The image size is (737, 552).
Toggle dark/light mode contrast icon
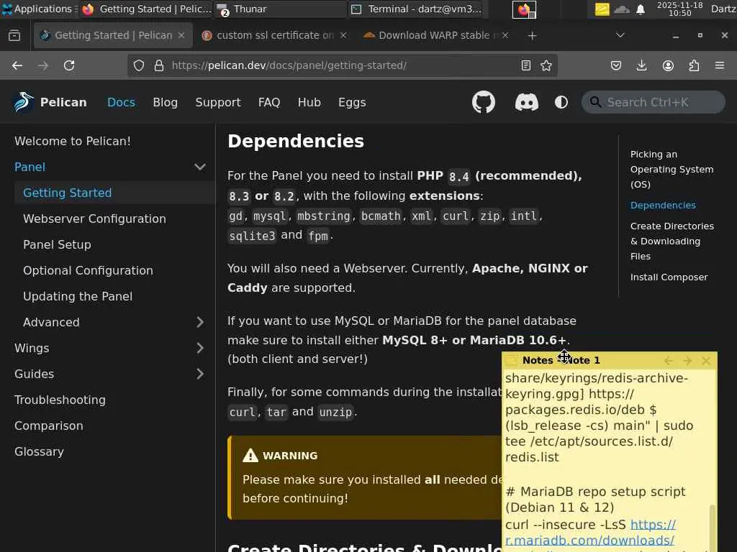(x=561, y=102)
